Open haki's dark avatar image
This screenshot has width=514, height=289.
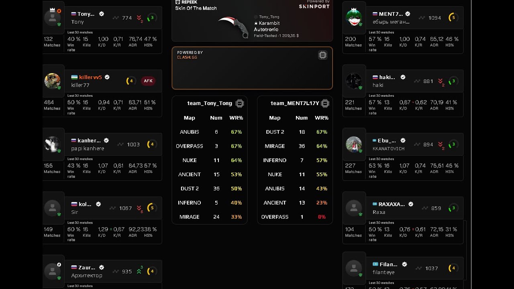coord(354,81)
